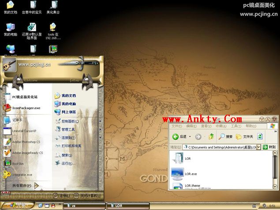Open the 出售中的宝贝 desktop folder

32,7
